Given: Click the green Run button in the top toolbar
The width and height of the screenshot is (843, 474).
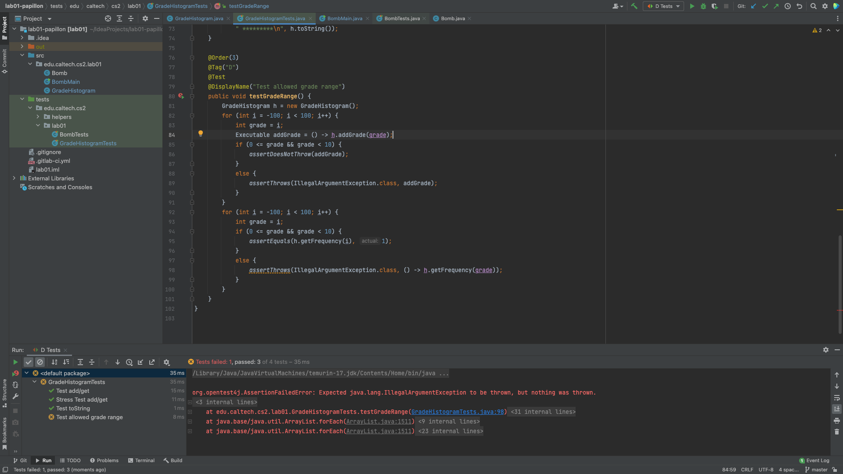Looking at the screenshot, I should coord(692,6).
